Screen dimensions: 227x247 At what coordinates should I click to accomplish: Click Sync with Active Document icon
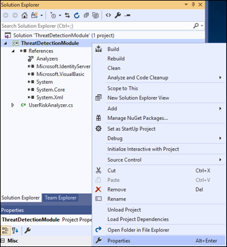(67, 15)
